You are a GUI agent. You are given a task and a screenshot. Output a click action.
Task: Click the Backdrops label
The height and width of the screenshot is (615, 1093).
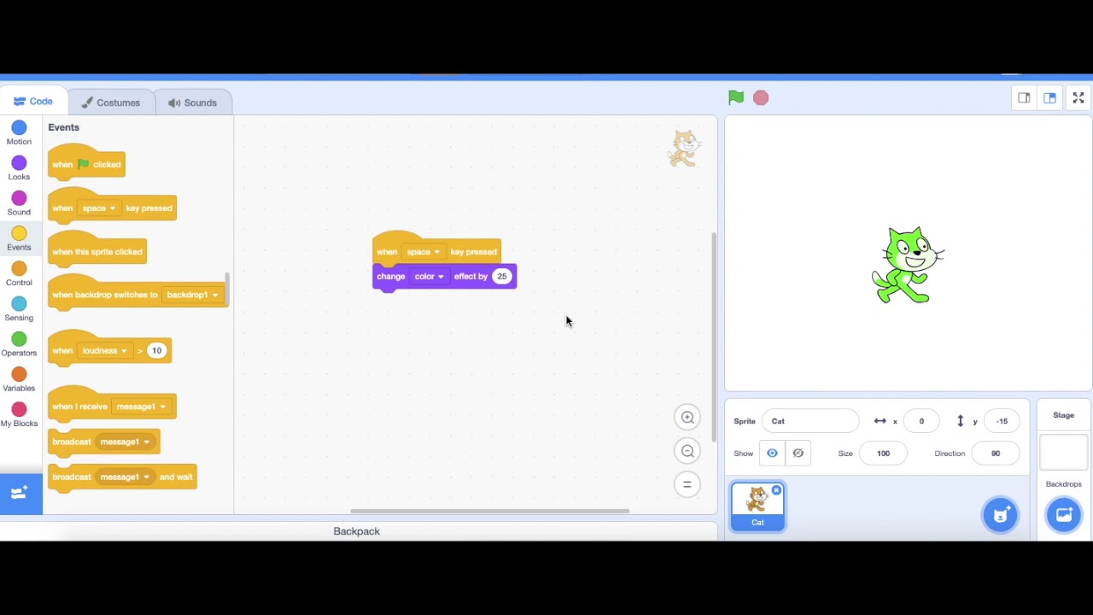pos(1064,484)
